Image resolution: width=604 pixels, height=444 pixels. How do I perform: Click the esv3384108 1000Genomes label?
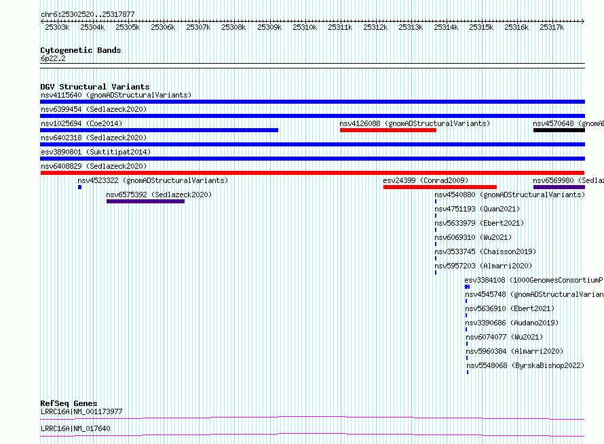tap(534, 280)
